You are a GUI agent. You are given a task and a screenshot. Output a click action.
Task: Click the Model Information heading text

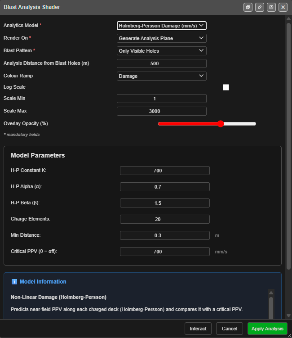tap(43, 282)
